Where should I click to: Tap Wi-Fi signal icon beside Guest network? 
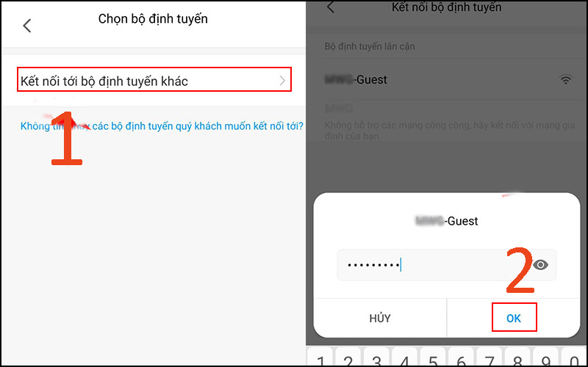point(565,79)
